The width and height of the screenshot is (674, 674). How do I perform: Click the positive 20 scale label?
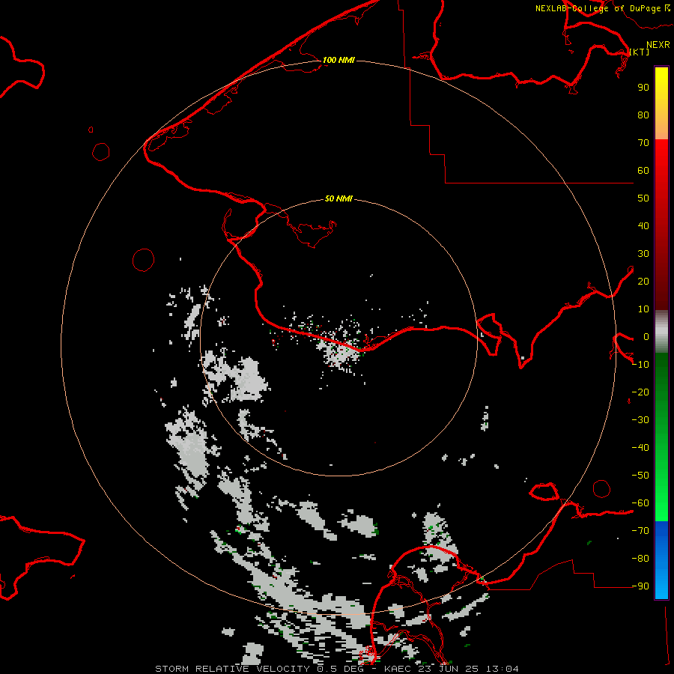[x=643, y=281]
